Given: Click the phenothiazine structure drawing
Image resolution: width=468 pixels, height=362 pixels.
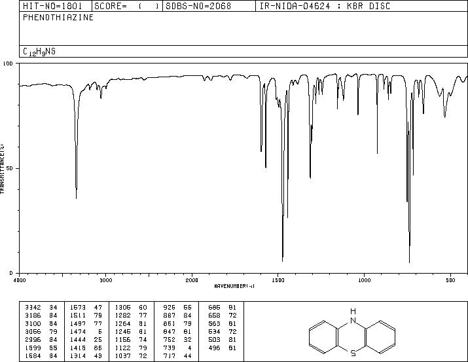Looking at the screenshot, I should (353, 333).
